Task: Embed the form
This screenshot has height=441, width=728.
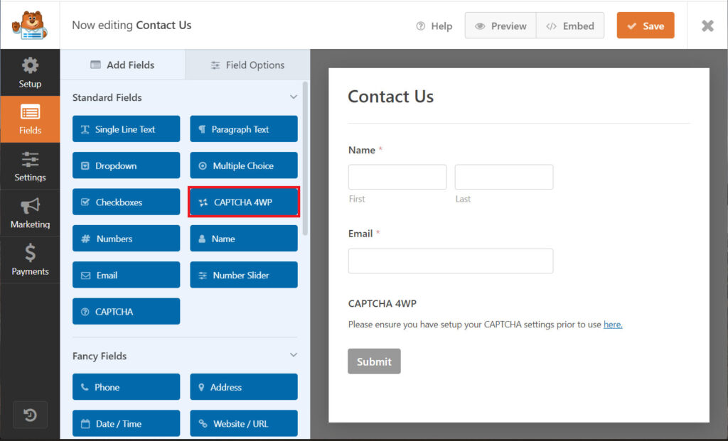Action: tap(570, 25)
